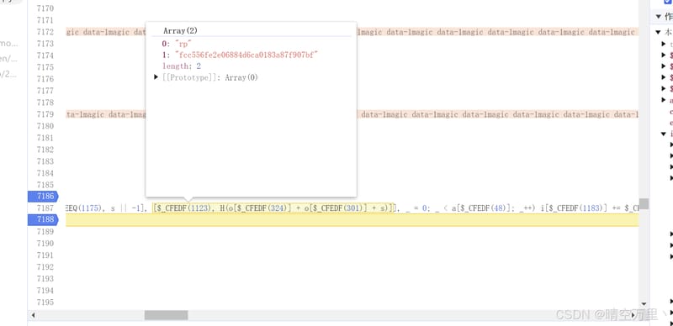Click line number 7189 in gutter
Viewport: 673px width, 326px height.
[x=45, y=232]
